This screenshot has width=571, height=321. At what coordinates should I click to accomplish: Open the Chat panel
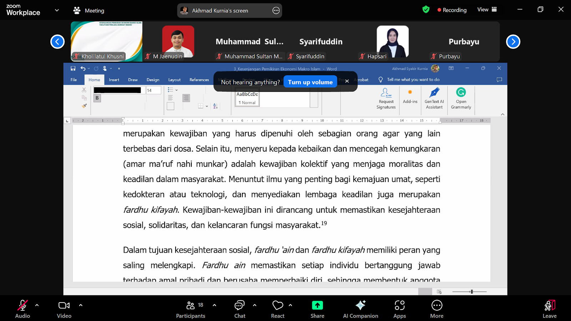[239, 309]
